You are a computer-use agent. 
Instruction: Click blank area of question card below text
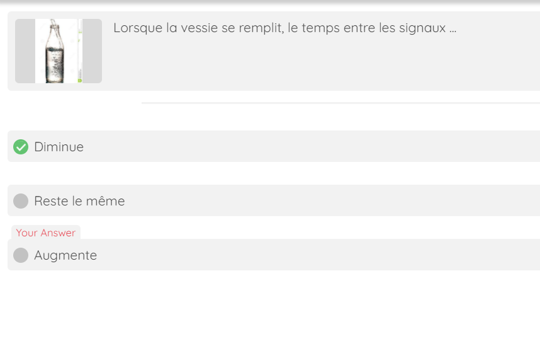(315, 66)
